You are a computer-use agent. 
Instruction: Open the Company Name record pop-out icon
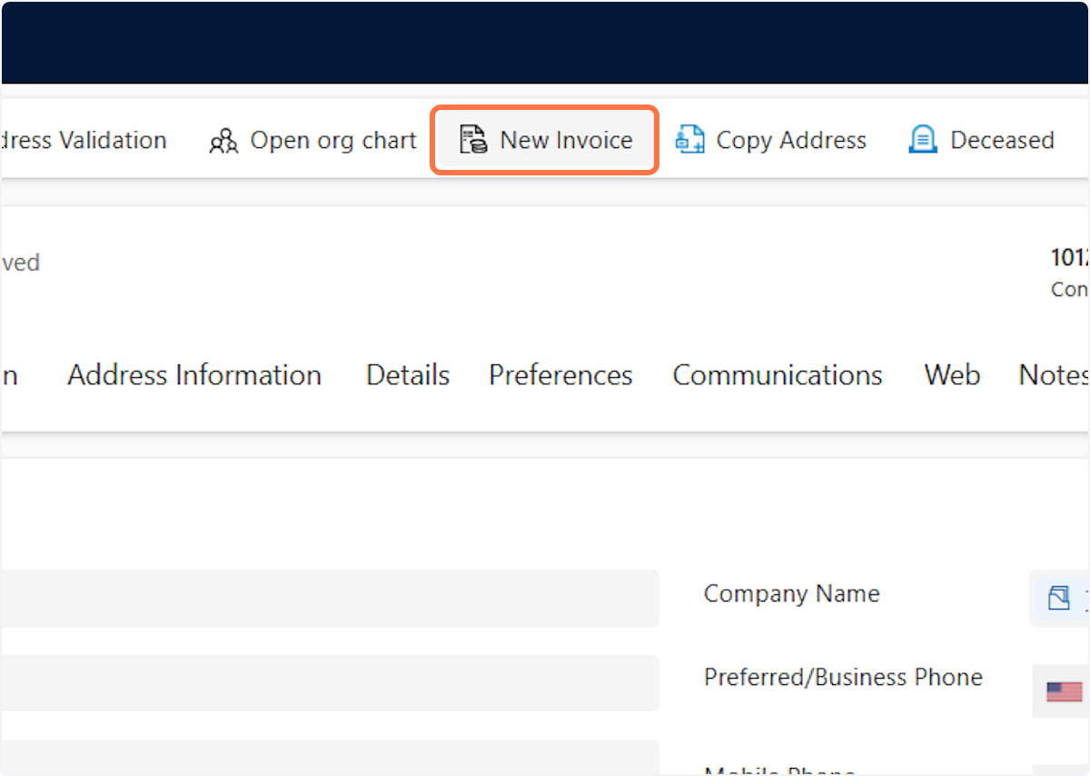[x=1059, y=598]
